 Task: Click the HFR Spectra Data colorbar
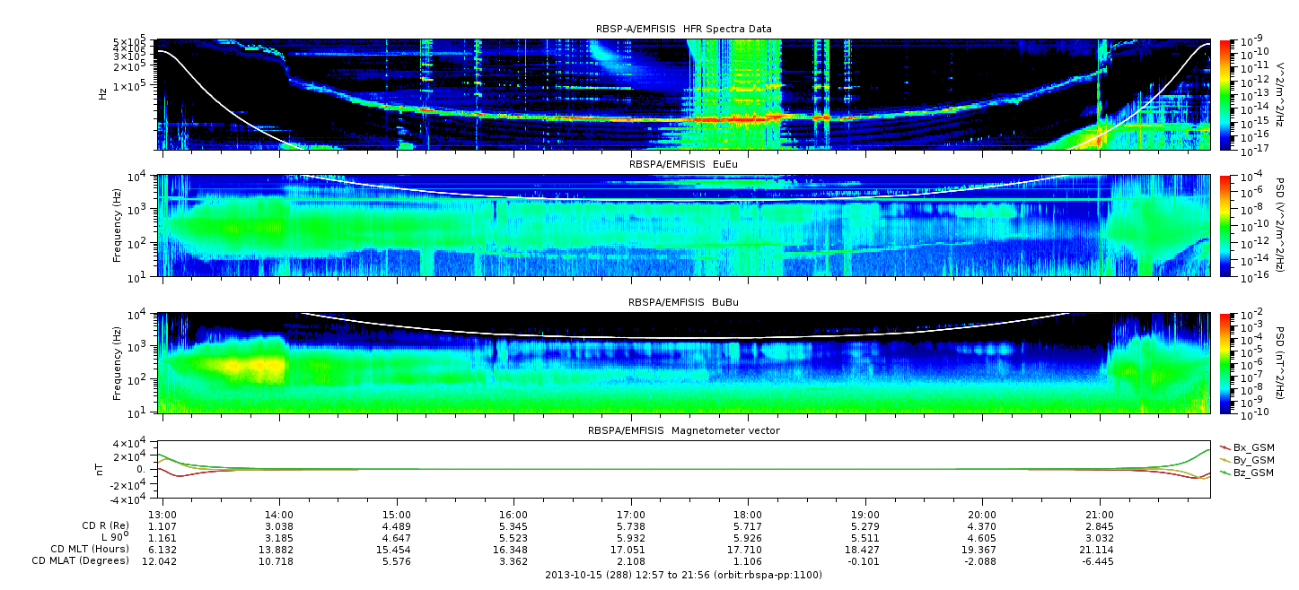point(1224,94)
